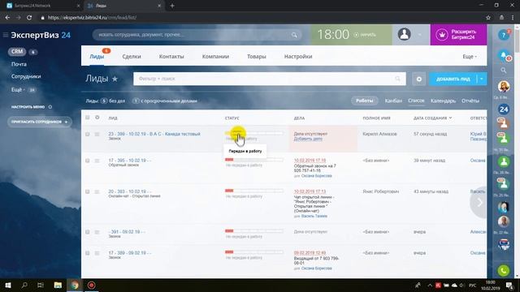This screenshot has width=520, height=292.
Task: Click Пригласить сотрудников button
Action: pyautogui.click(x=40, y=122)
